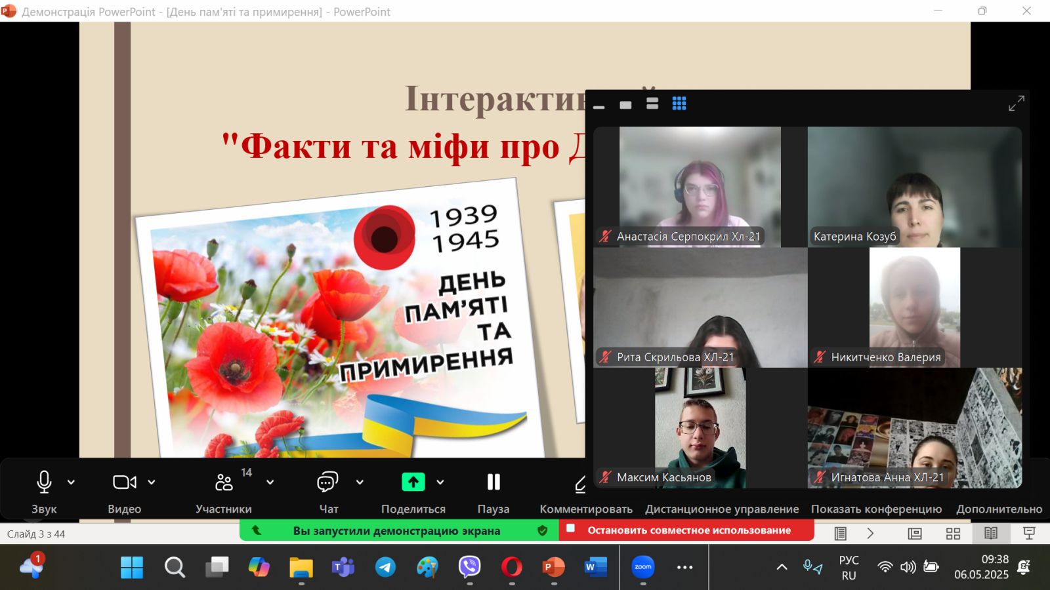The width and height of the screenshot is (1050, 590).
Task: Open Paint palette app on taskbar
Action: (427, 567)
